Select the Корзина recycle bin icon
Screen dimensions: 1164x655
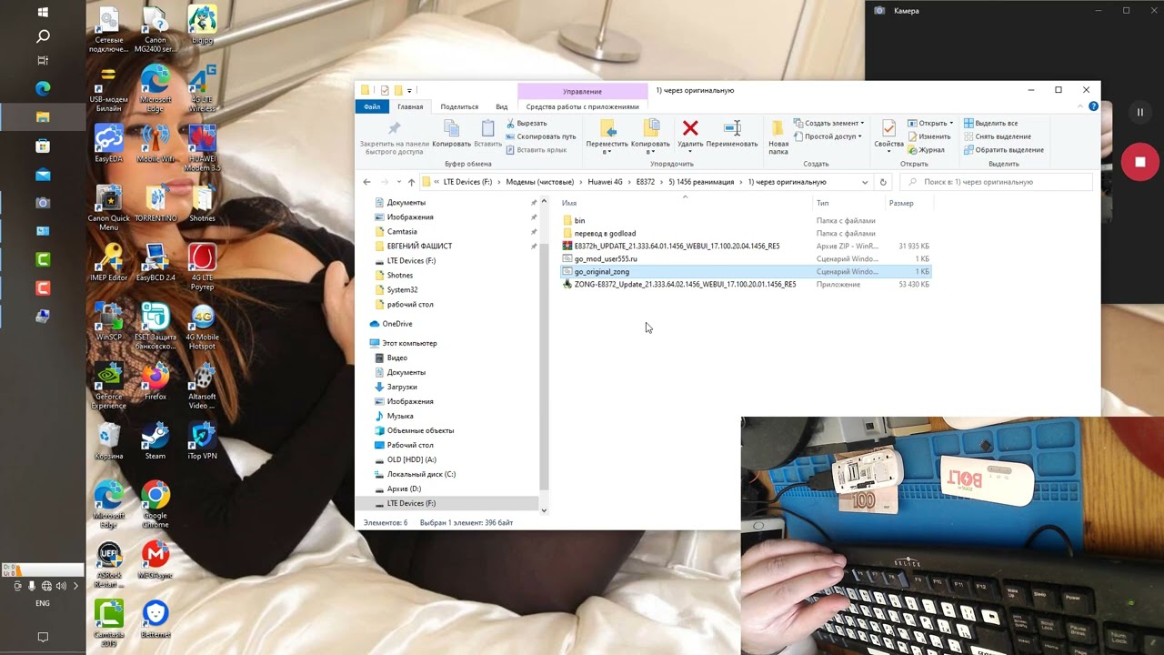(x=108, y=441)
